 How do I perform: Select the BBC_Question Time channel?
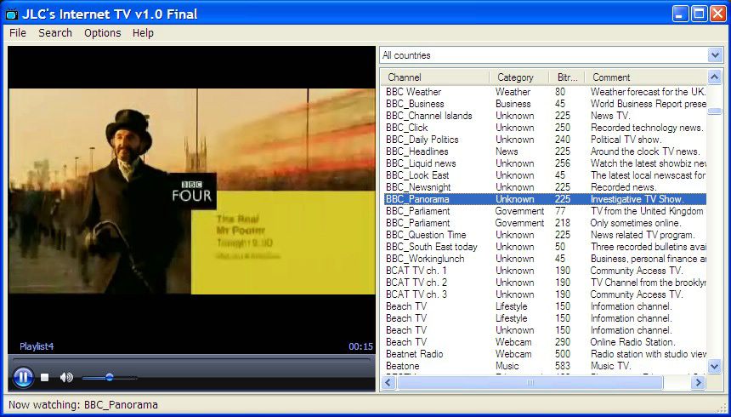click(545, 235)
